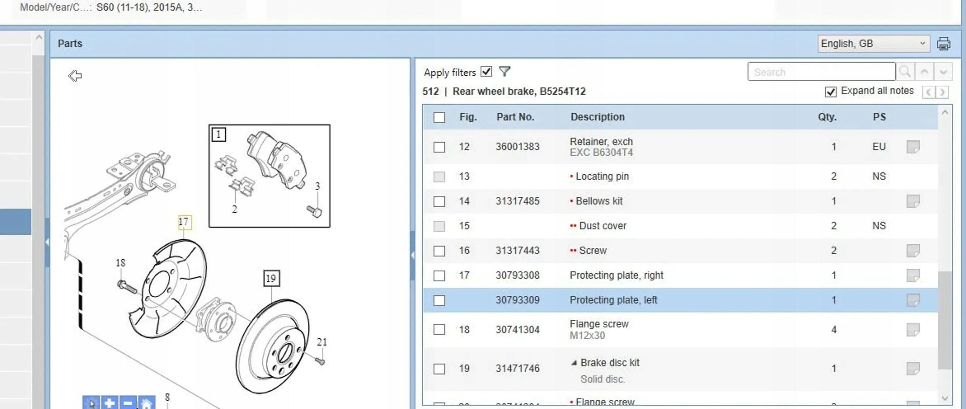Zoom out of the diagram with minus
This screenshot has height=409, width=966.
tap(128, 403)
